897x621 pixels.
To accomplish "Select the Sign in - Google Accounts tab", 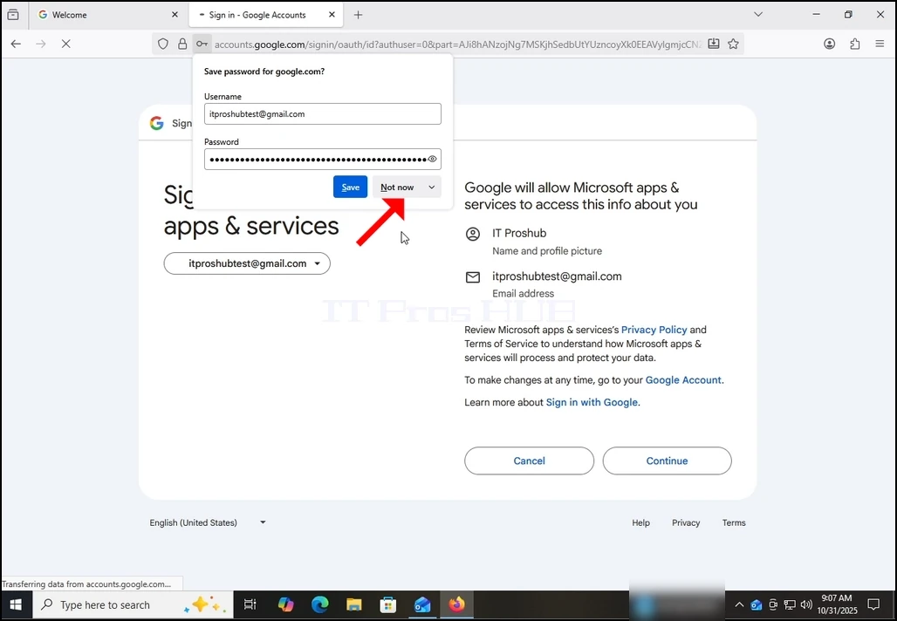I will (266, 15).
